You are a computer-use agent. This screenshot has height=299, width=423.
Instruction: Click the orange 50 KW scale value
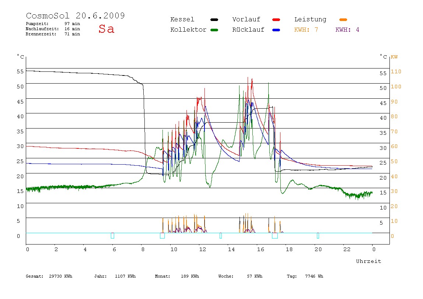tap(394, 161)
